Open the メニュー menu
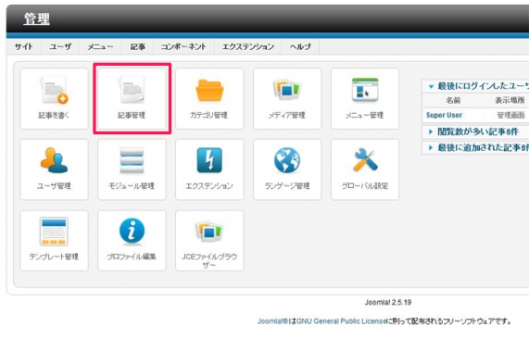Screen dimensions: 529x339 [x=101, y=46]
